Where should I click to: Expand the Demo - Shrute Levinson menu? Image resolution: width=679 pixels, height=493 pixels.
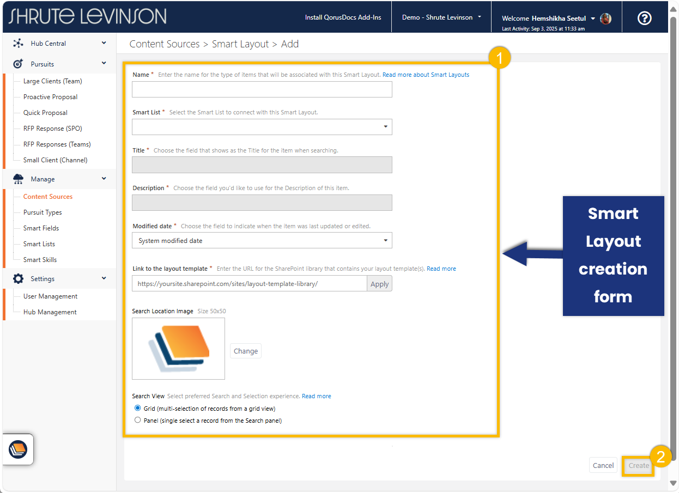441,17
